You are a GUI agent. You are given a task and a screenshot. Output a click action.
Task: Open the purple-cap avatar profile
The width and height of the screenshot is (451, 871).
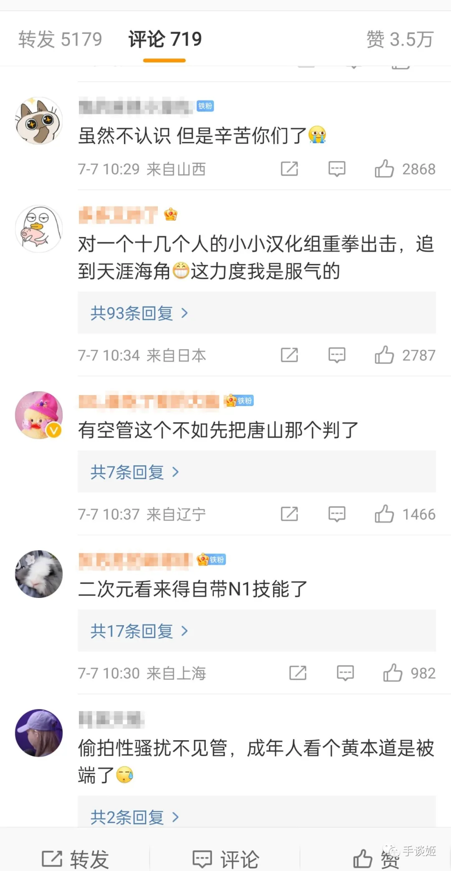[39, 733]
